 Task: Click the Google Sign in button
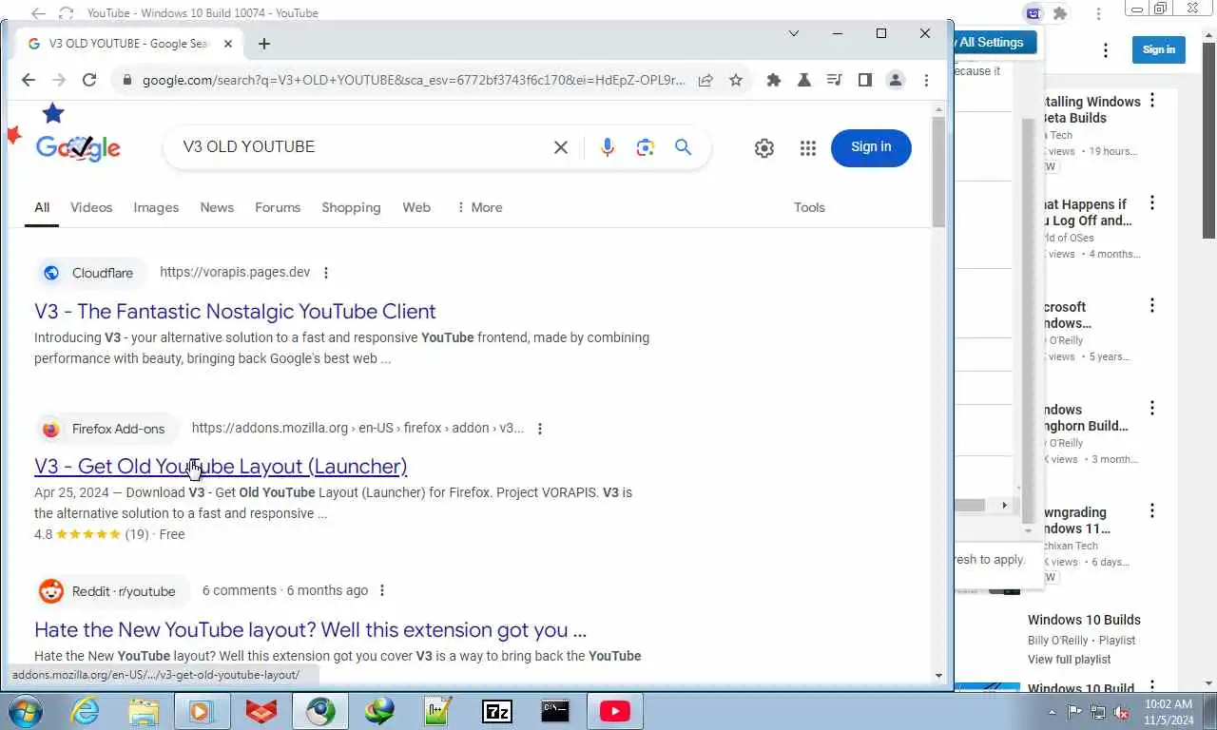point(871,147)
